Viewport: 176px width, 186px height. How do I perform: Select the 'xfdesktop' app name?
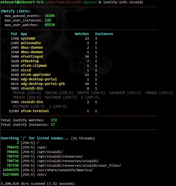30,61
